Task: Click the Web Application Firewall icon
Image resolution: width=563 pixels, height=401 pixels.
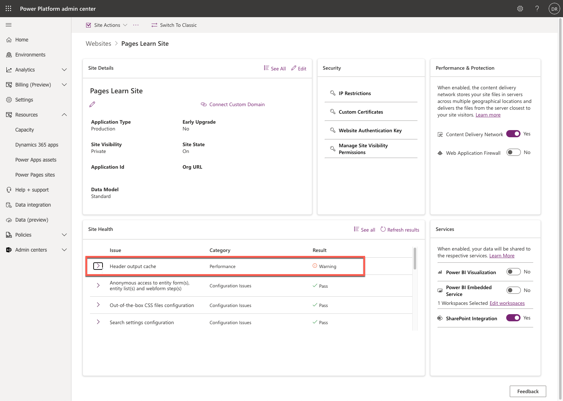Action: (440, 153)
